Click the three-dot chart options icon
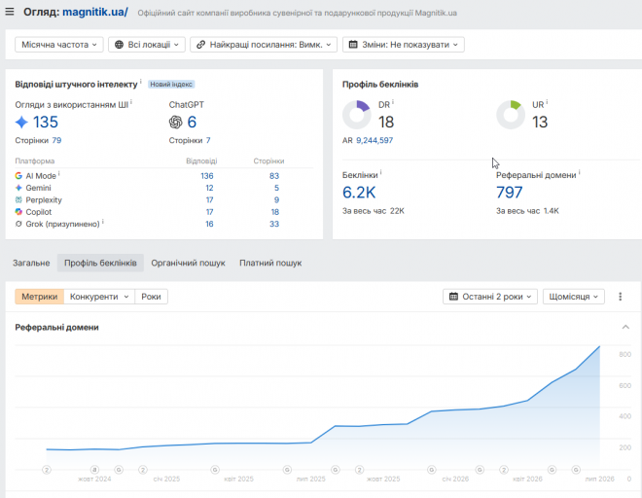The width and height of the screenshot is (642, 498). tap(620, 297)
